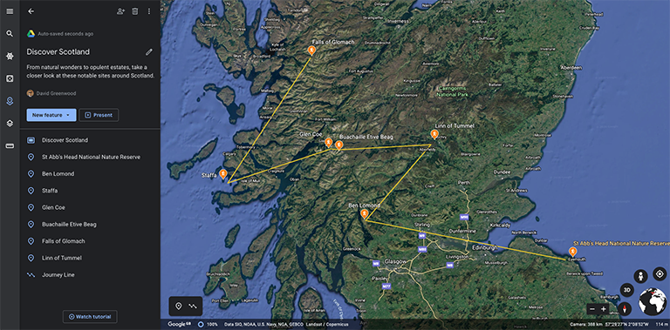Click the Staffa orange map marker
The image size is (670, 330).
(222, 174)
